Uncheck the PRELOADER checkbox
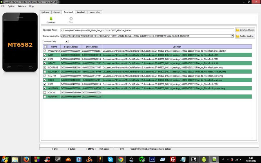Screen dimensions: 261x163 (x=45, y=51)
